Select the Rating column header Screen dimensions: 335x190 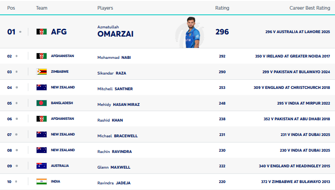point(222,8)
